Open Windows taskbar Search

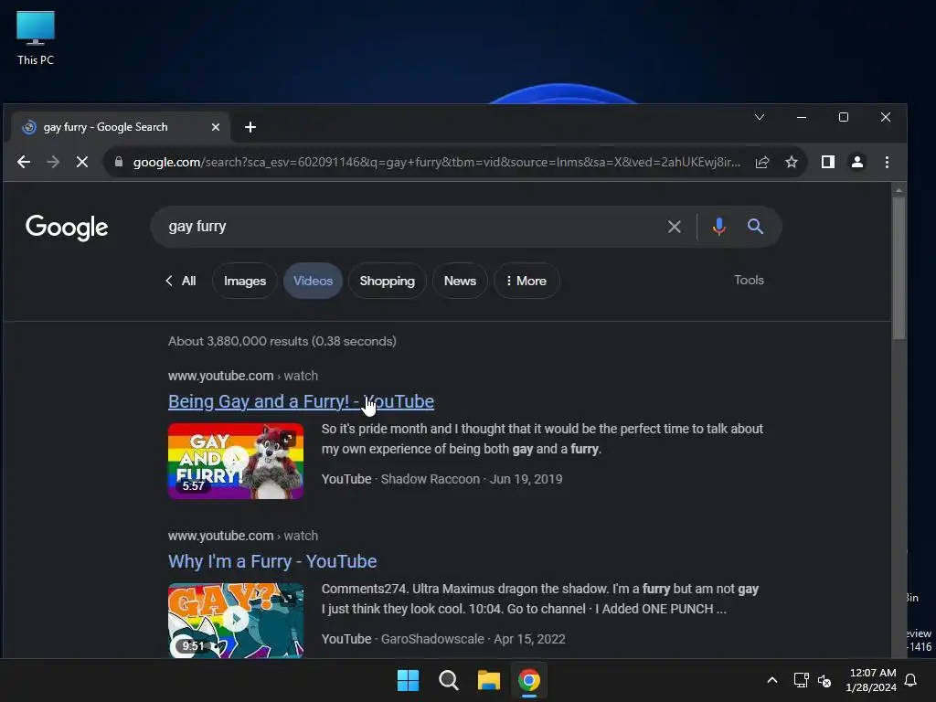pos(448,680)
